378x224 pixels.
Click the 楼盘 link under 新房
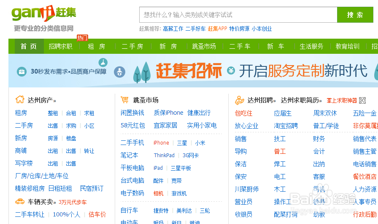pyautogui.click(x=71, y=138)
